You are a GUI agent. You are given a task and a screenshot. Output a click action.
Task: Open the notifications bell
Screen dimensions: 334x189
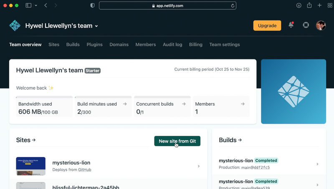[291, 25]
